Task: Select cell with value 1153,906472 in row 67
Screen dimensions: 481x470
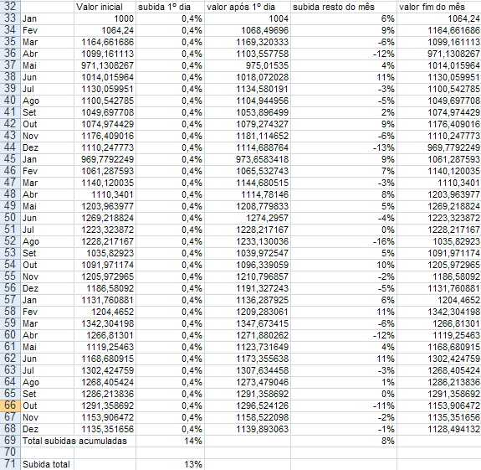Action: point(105,417)
